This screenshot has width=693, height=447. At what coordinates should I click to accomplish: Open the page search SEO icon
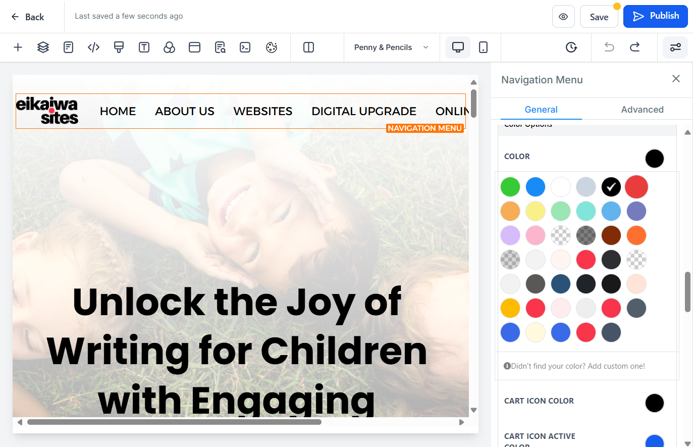pos(220,47)
